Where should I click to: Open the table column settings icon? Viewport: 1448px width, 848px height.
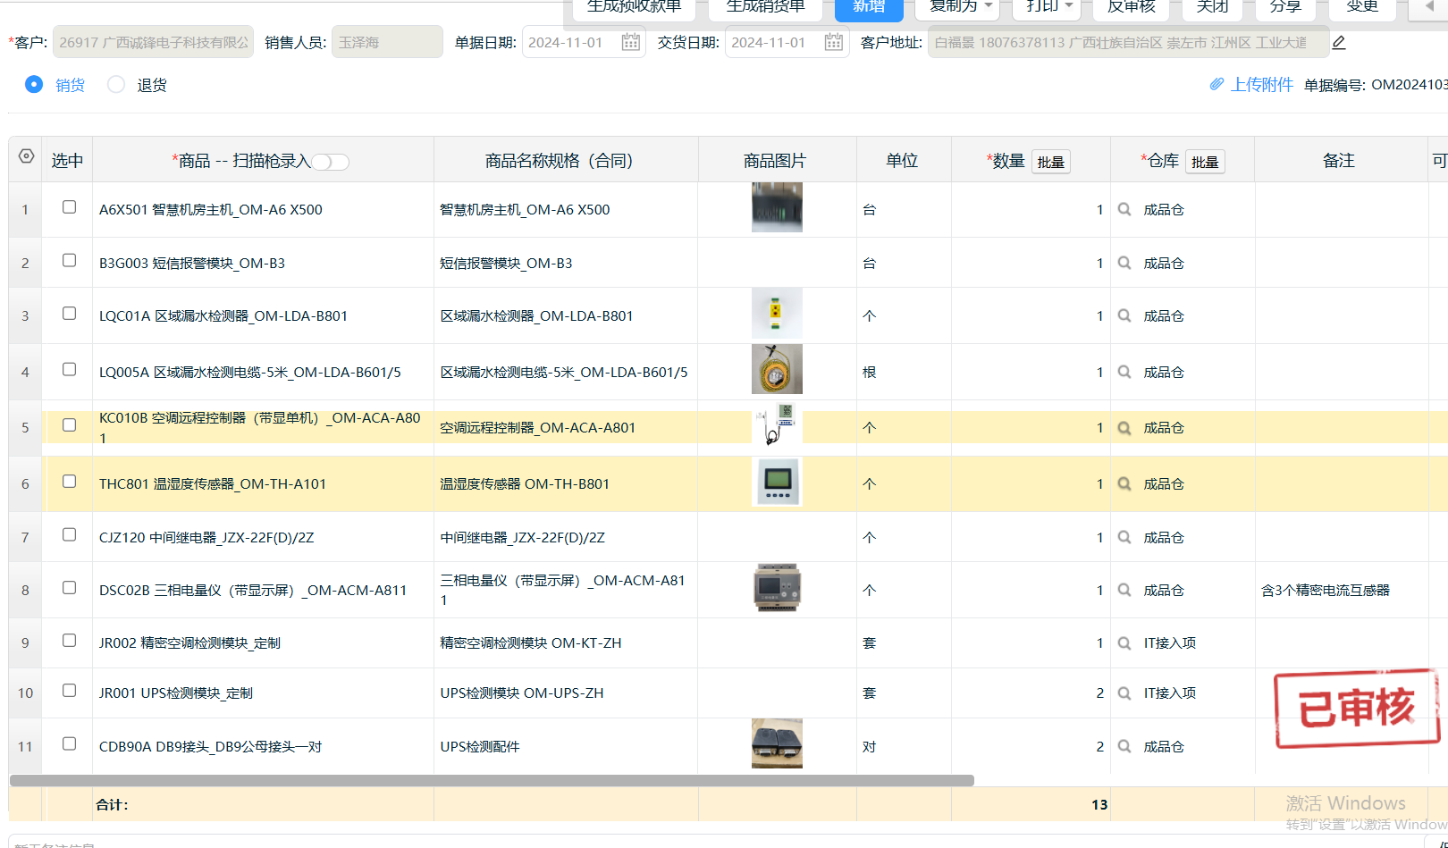click(26, 156)
